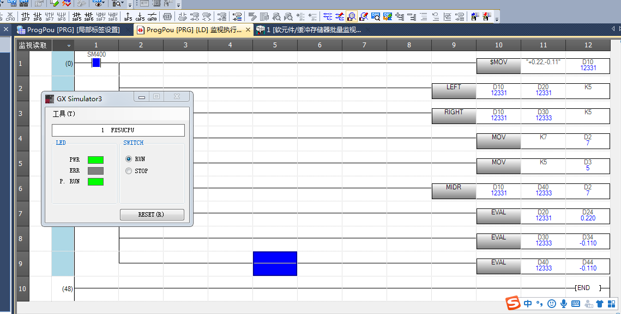This screenshot has height=314, width=621.
Task: Open the 工具(T) menu in GX Simulator3
Action: click(64, 114)
